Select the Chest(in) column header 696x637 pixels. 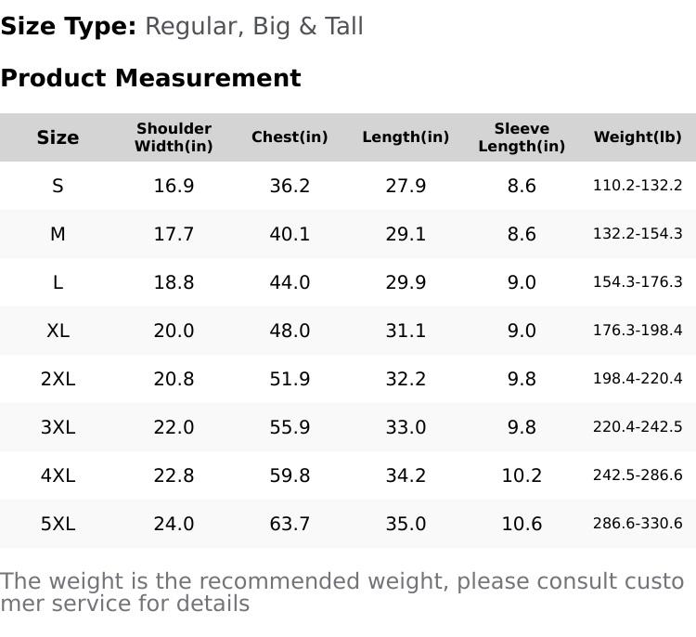point(290,137)
